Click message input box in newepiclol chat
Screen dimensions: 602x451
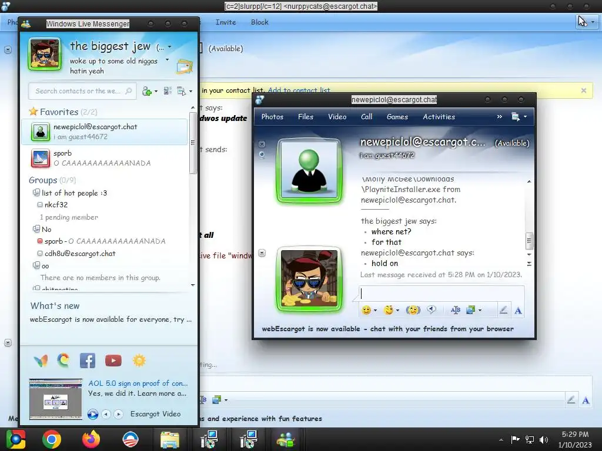pyautogui.click(x=442, y=294)
